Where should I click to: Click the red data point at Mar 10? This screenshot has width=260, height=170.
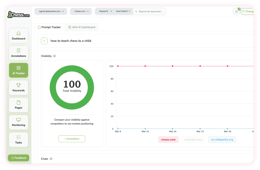click(x=145, y=66)
